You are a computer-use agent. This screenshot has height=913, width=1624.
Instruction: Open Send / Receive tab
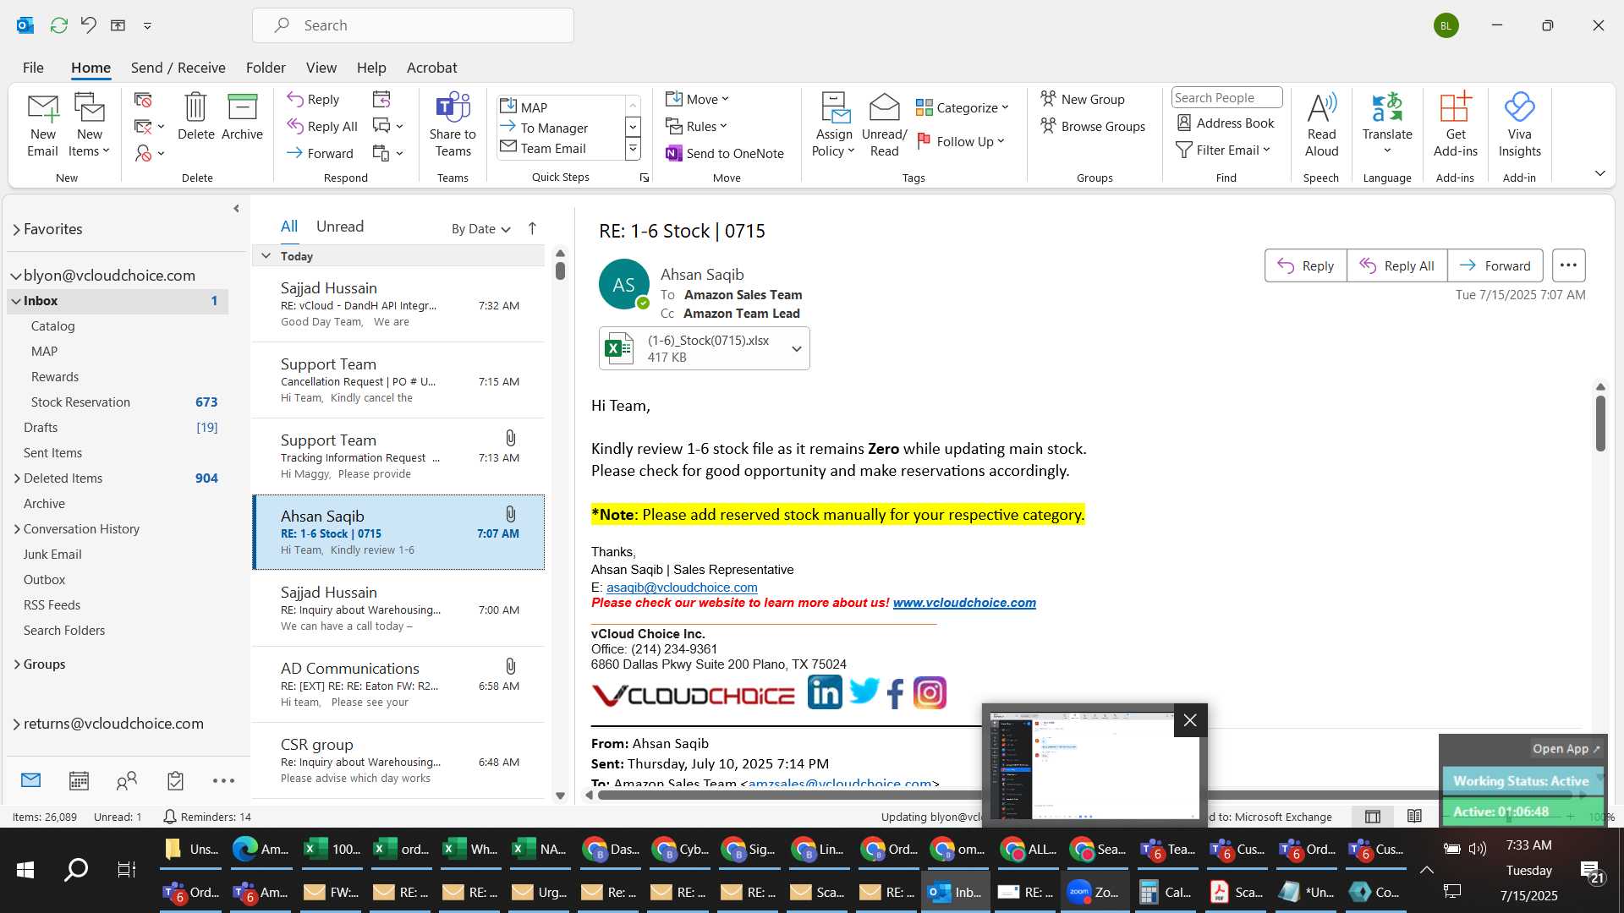178,68
